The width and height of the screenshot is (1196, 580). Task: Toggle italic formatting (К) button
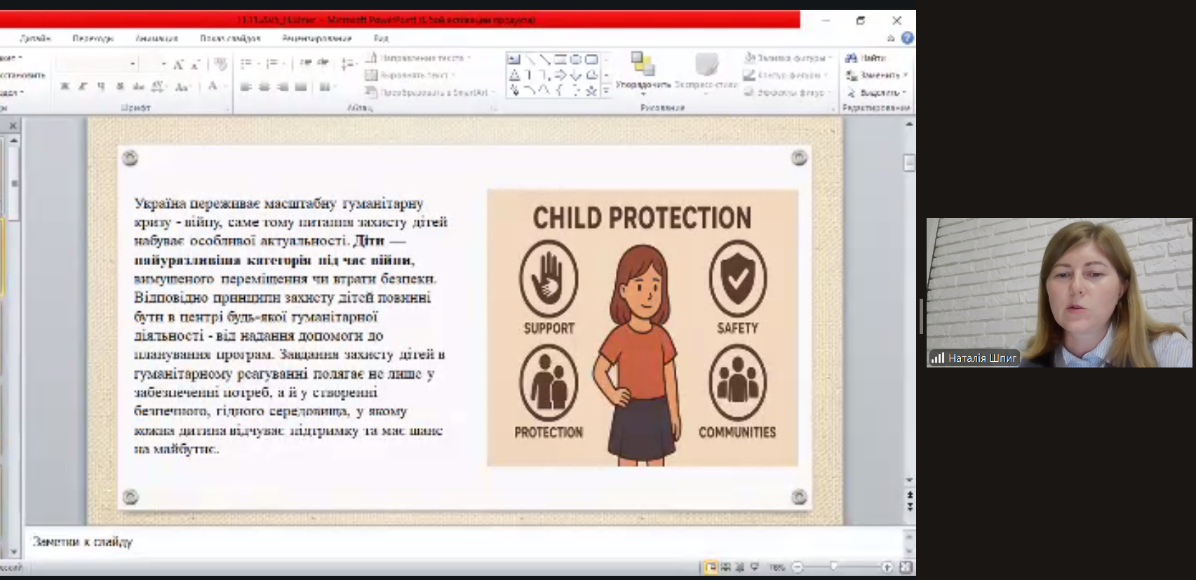83,86
